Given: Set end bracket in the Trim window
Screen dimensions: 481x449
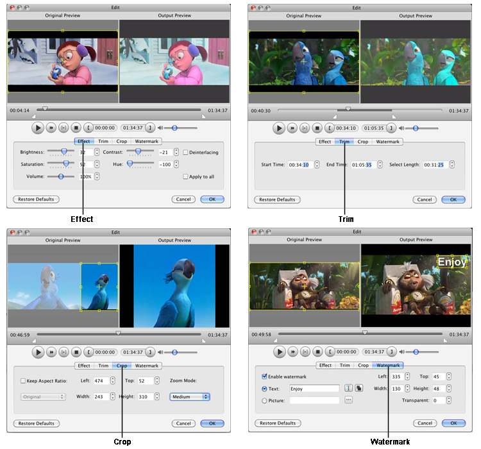Looking at the screenshot, I should click(x=391, y=128).
